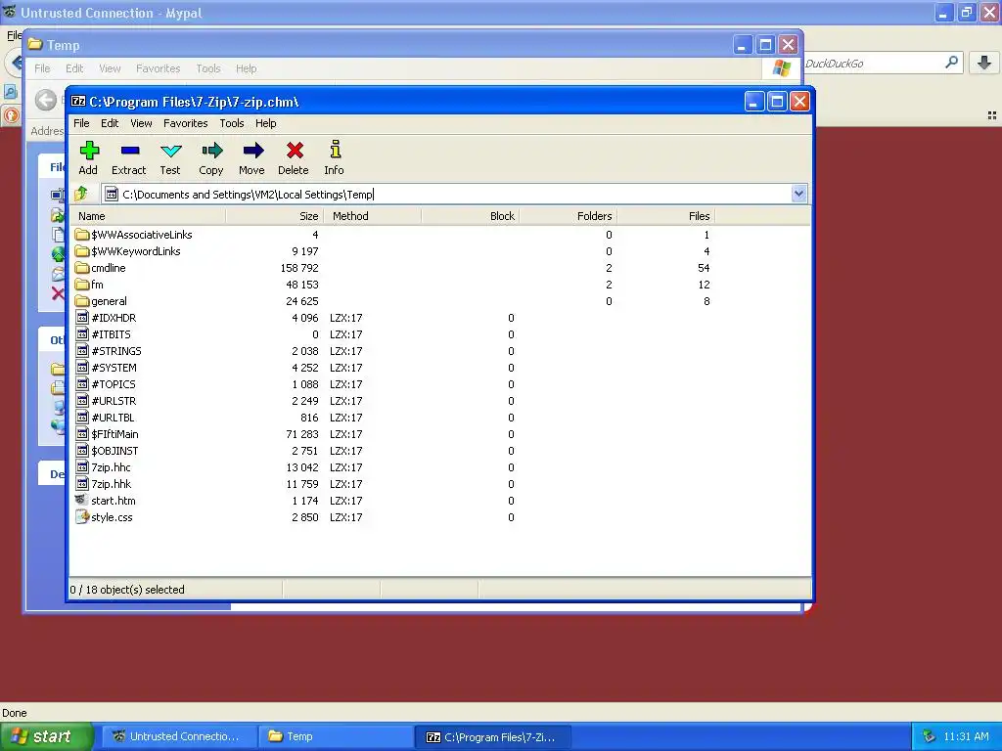The width and height of the screenshot is (1002, 751).
Task: Select the #URLTBL file name
Action: click(x=113, y=417)
